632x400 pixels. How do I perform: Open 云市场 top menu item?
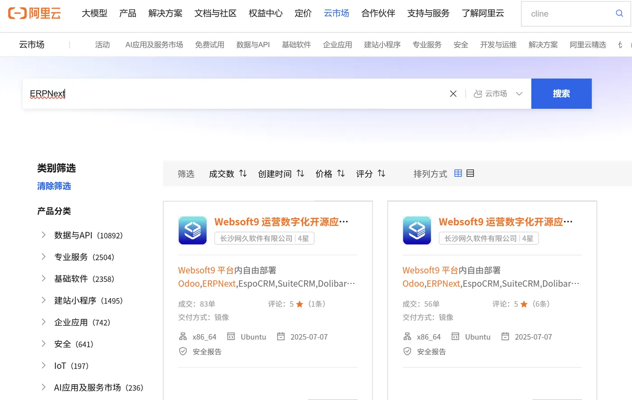(x=336, y=14)
